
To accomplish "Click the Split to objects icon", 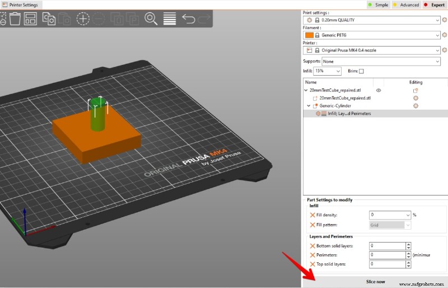I will click(x=117, y=19).
